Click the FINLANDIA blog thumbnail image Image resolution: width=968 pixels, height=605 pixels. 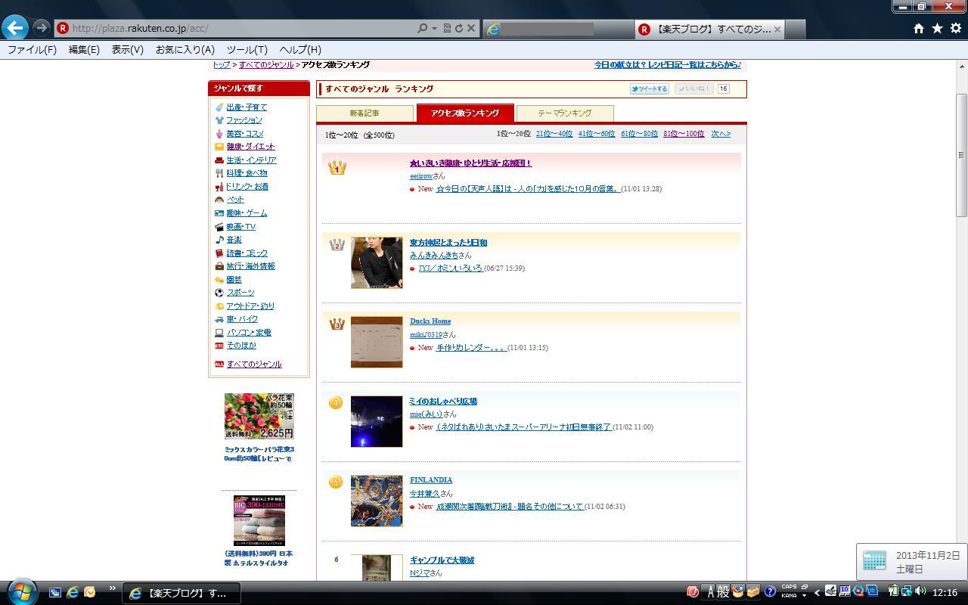[x=377, y=501]
